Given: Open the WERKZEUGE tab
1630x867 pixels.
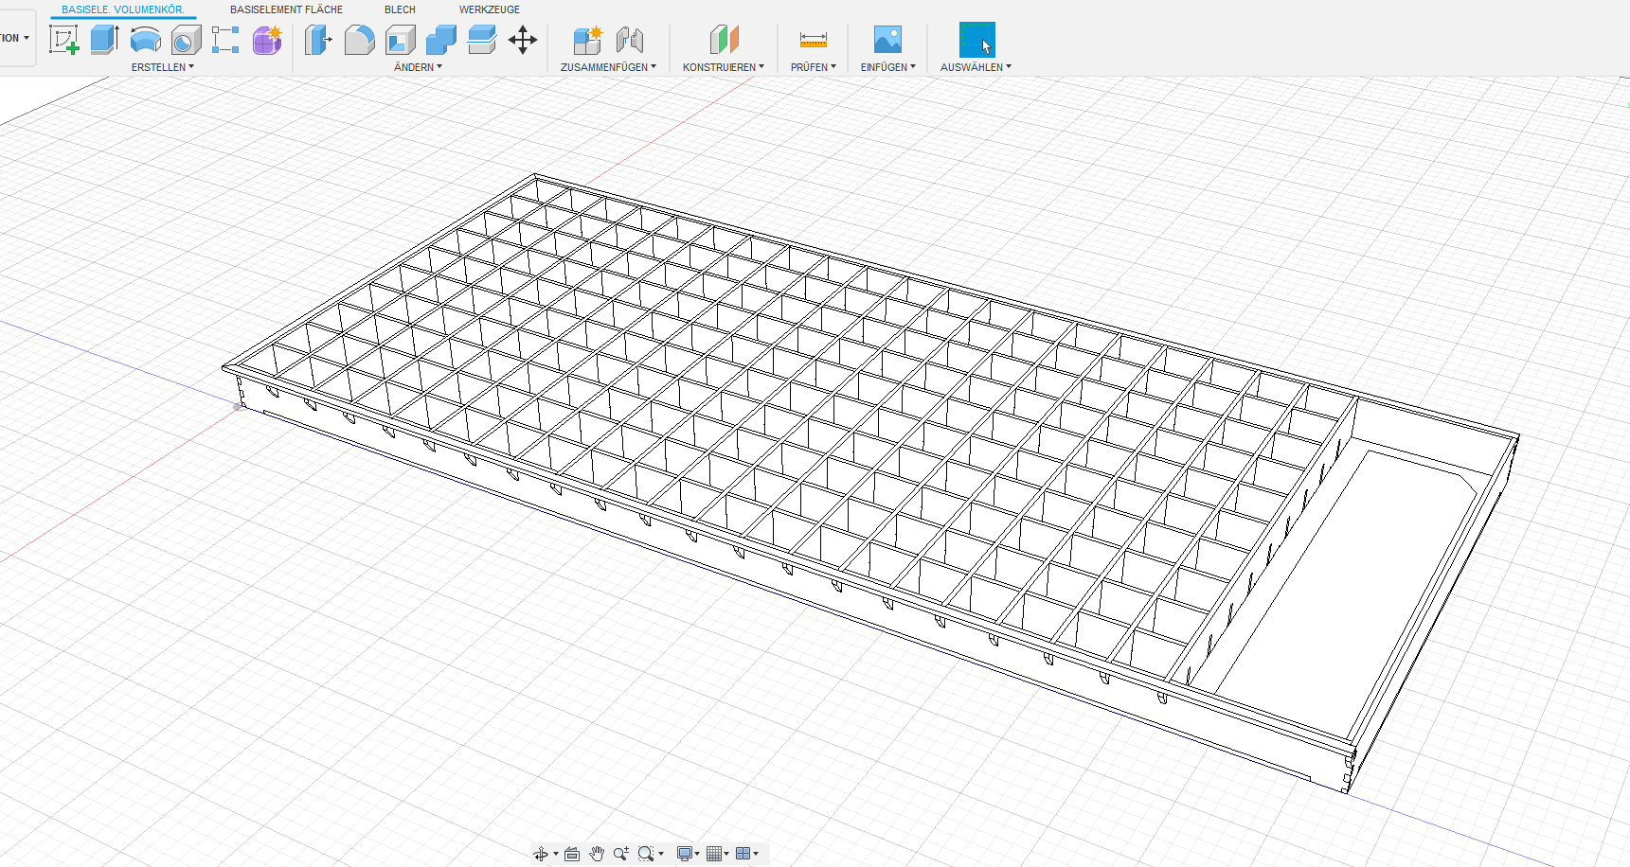Looking at the screenshot, I should [489, 9].
